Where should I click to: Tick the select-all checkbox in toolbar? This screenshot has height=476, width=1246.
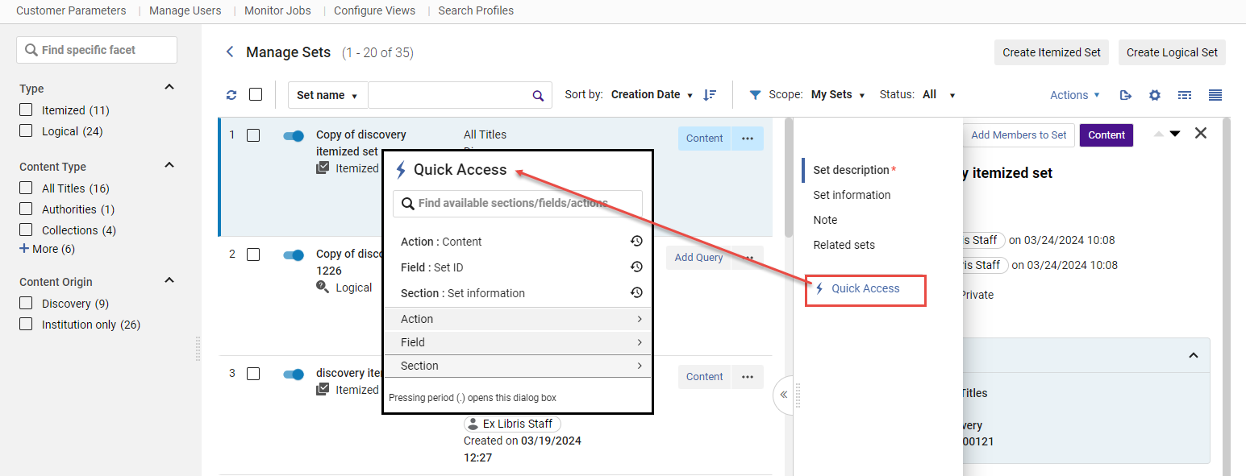tap(256, 94)
